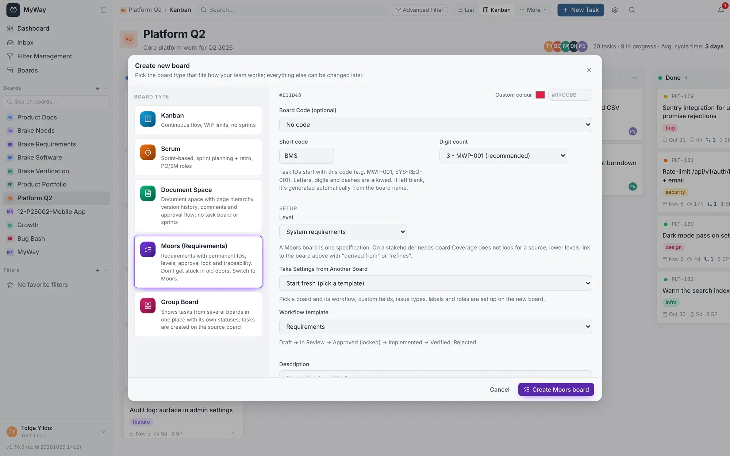Viewport: 730px width, 456px height.
Task: Click the Kanban board type icon
Action: (x=148, y=119)
